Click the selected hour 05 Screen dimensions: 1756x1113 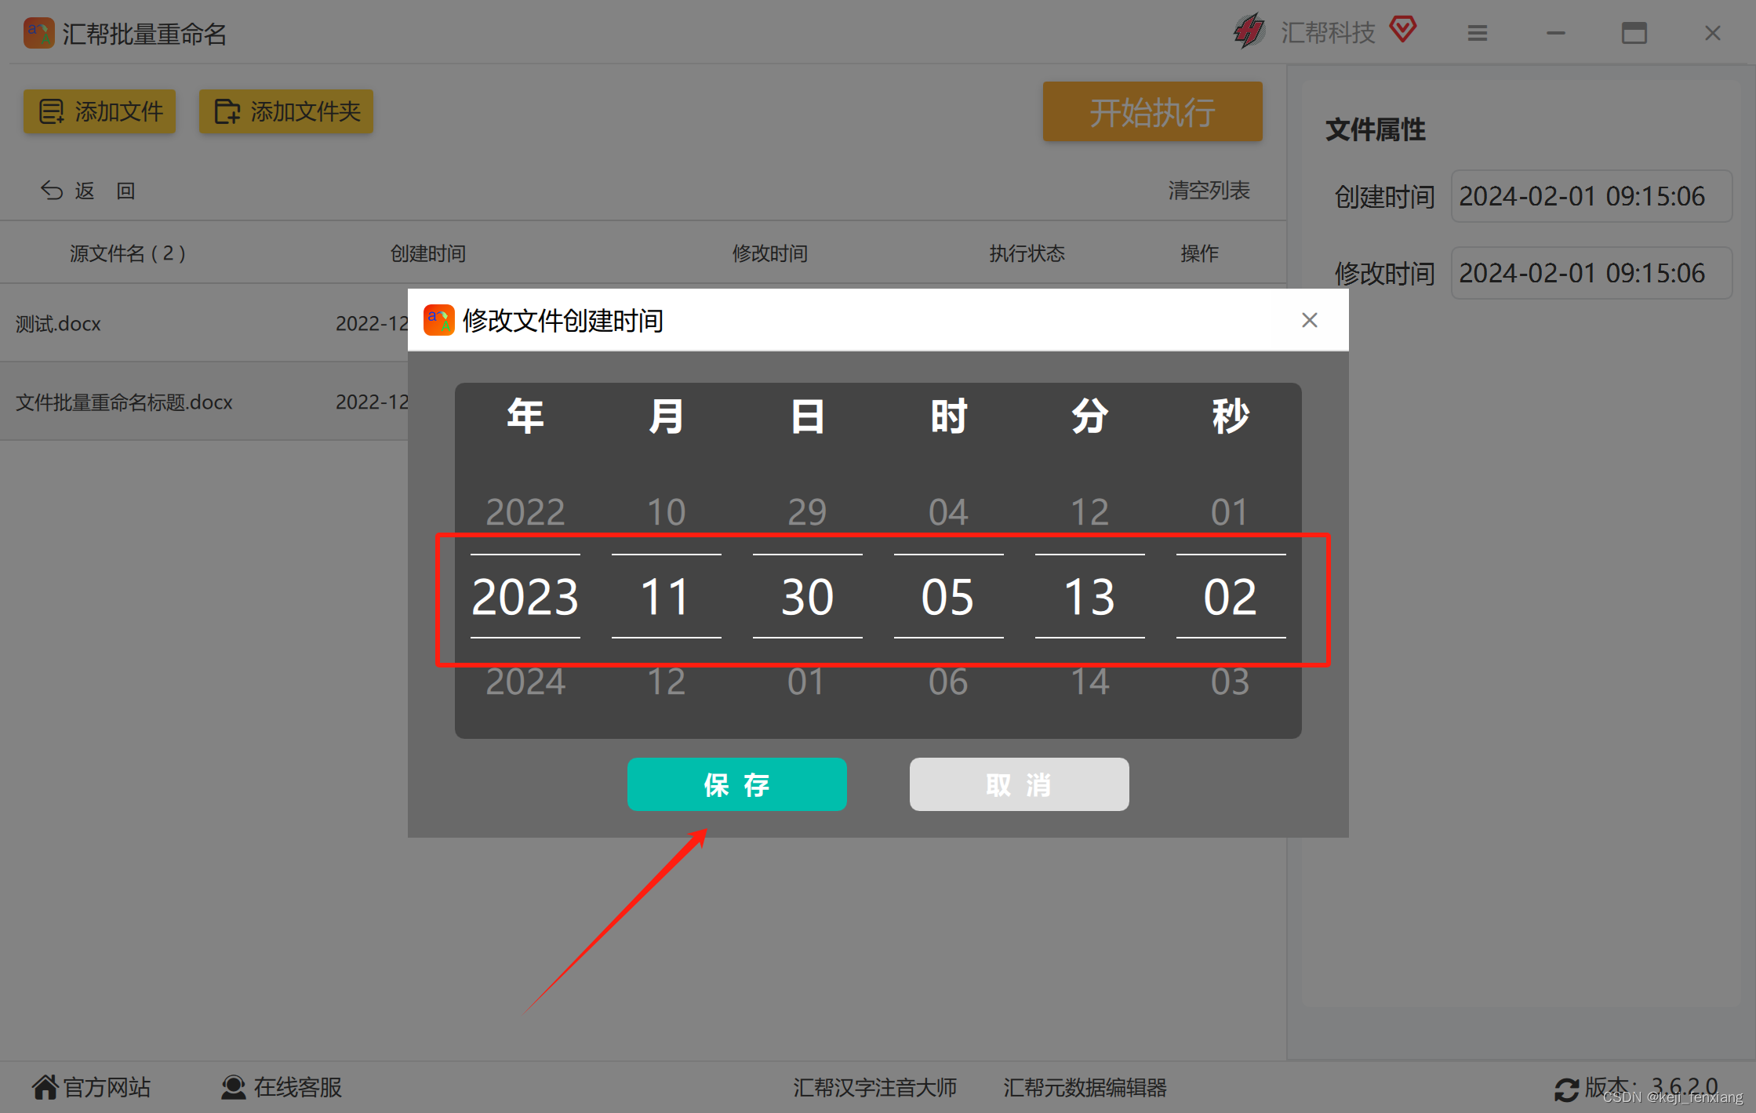coord(948,596)
